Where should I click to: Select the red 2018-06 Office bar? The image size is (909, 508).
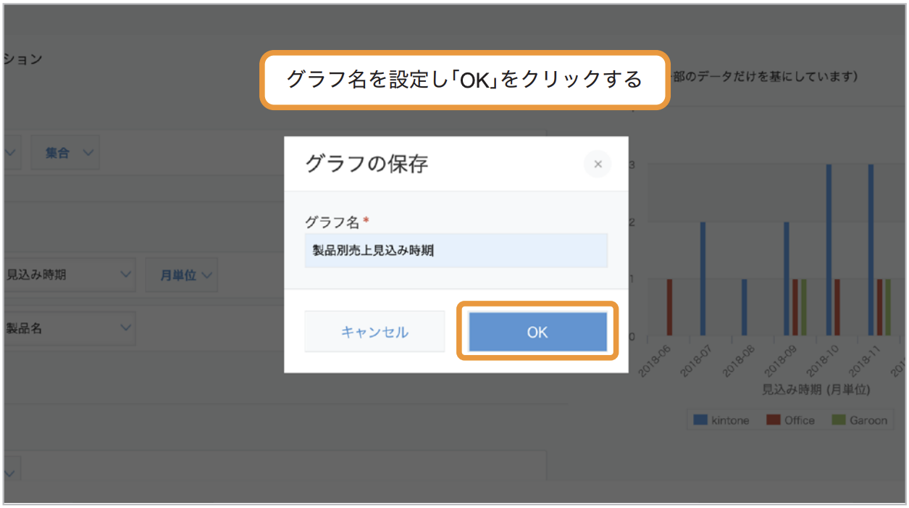click(669, 308)
